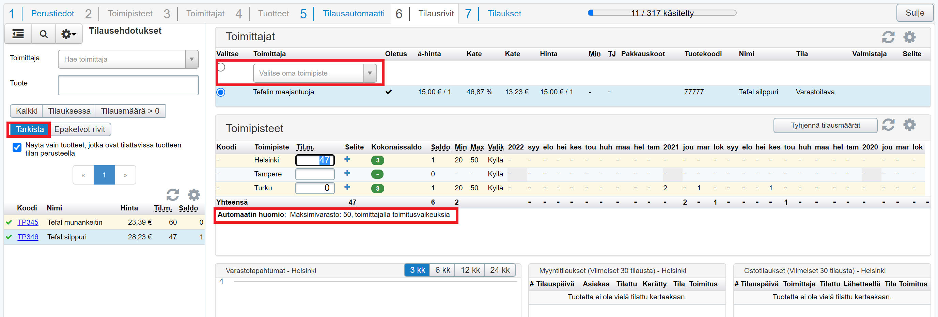Open Toimipisteet panel settings gear

point(909,125)
